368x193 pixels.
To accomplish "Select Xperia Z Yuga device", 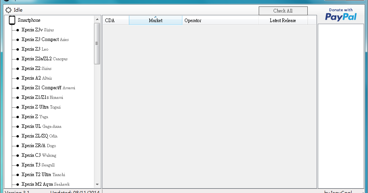I will coord(35,117).
